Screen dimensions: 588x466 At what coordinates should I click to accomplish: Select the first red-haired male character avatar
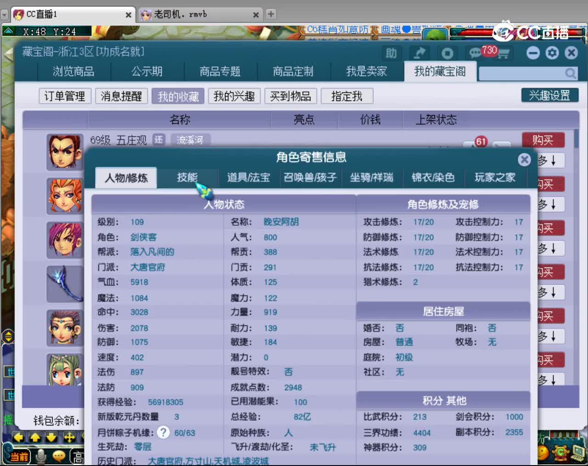65,152
